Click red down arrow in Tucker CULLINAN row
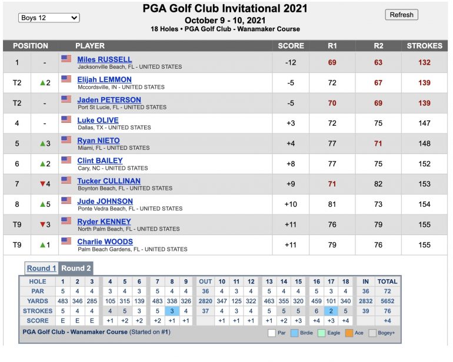This screenshot has height=362, width=453. coord(42,184)
